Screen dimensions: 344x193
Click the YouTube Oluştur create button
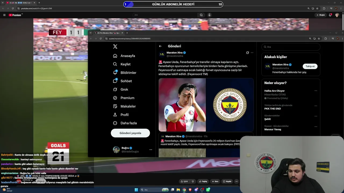pyautogui.click(x=321, y=15)
